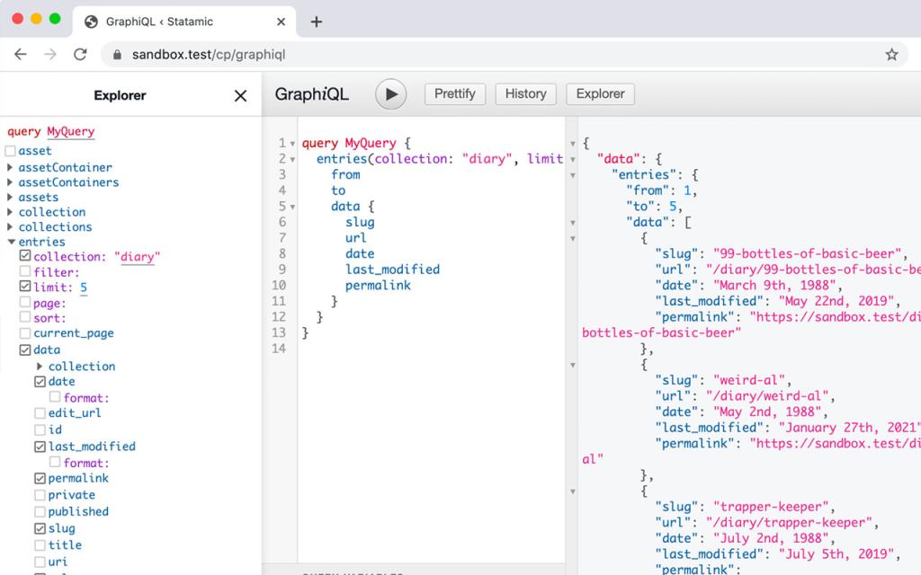This screenshot has height=575, width=921.
Task: Uncheck the data field checkbox
Action: [24, 349]
